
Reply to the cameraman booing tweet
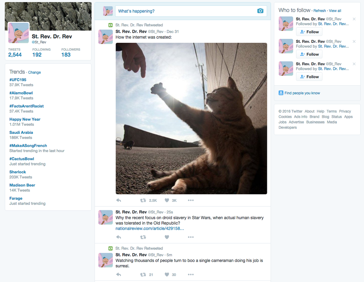pyautogui.click(x=119, y=274)
